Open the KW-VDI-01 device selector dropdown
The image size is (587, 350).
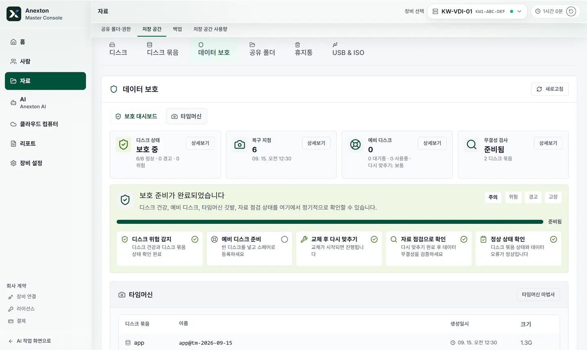(x=477, y=11)
